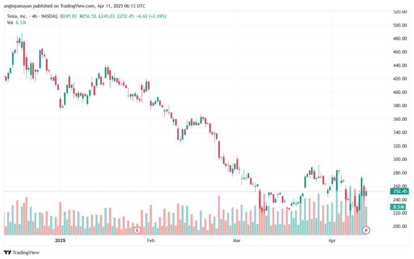Click the +6.62 (+2.69%) change value
This screenshot has height=259, width=414.
[151, 16]
